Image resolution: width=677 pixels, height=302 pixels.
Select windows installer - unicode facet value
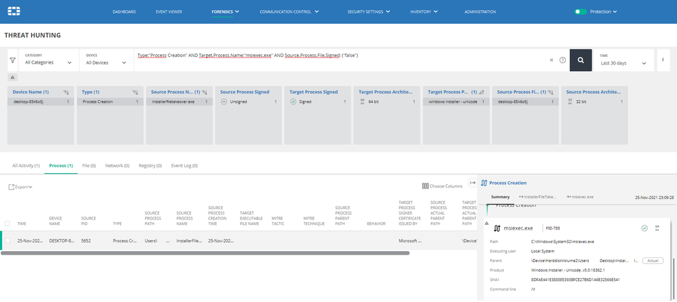pyautogui.click(x=456, y=102)
